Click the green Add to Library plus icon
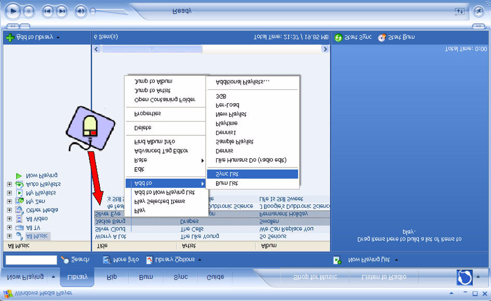This screenshot has height=301, width=491. (10, 37)
